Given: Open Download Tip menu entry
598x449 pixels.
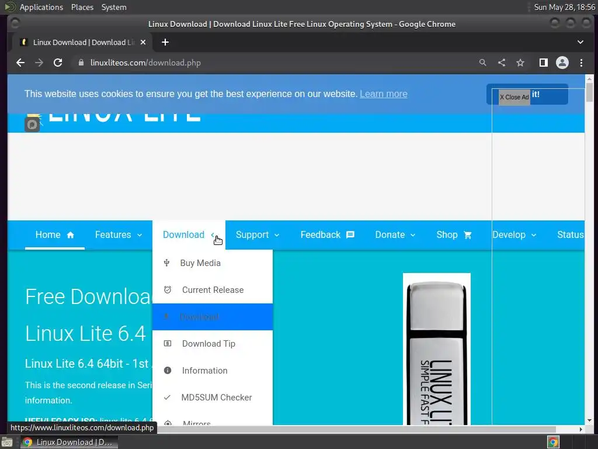Looking at the screenshot, I should [213, 344].
